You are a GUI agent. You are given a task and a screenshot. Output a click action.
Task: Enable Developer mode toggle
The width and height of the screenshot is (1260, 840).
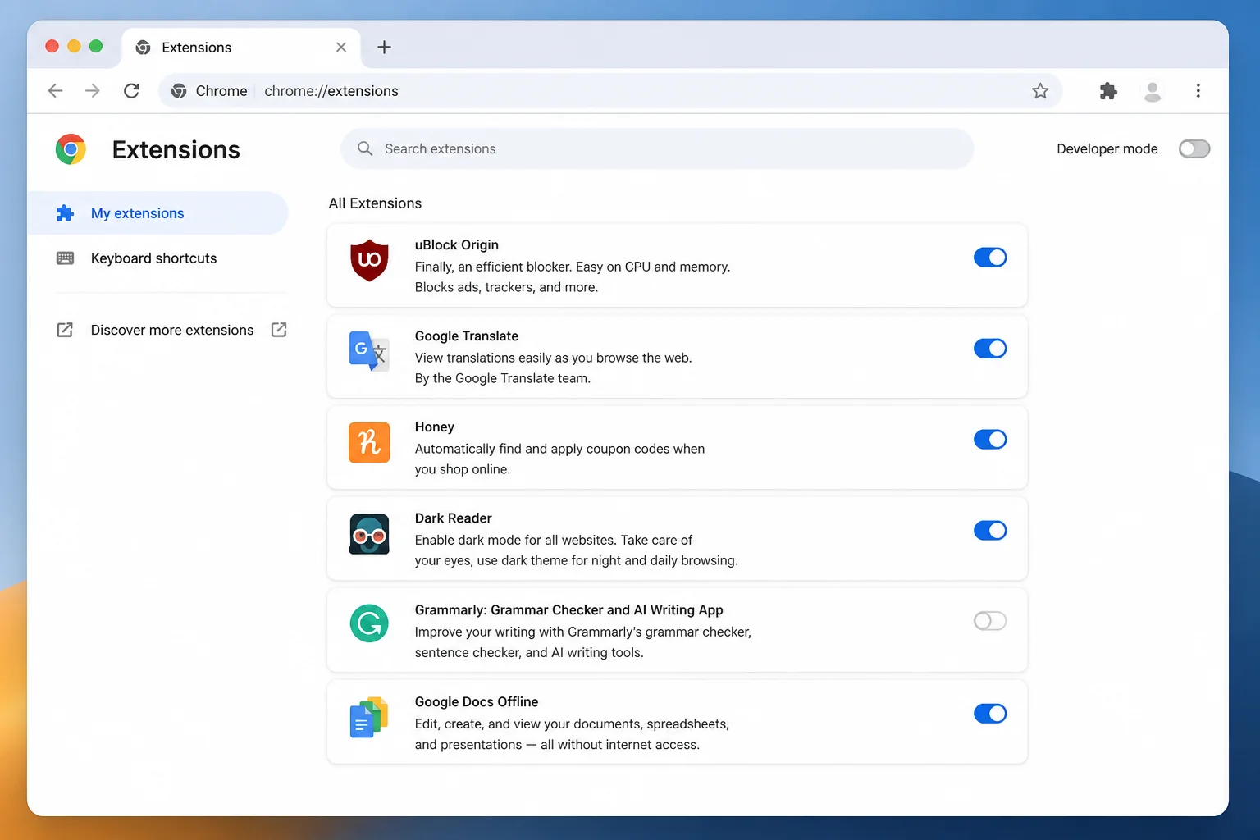(1194, 148)
